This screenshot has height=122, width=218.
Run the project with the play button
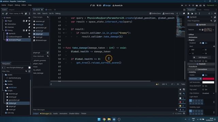point(182,5)
